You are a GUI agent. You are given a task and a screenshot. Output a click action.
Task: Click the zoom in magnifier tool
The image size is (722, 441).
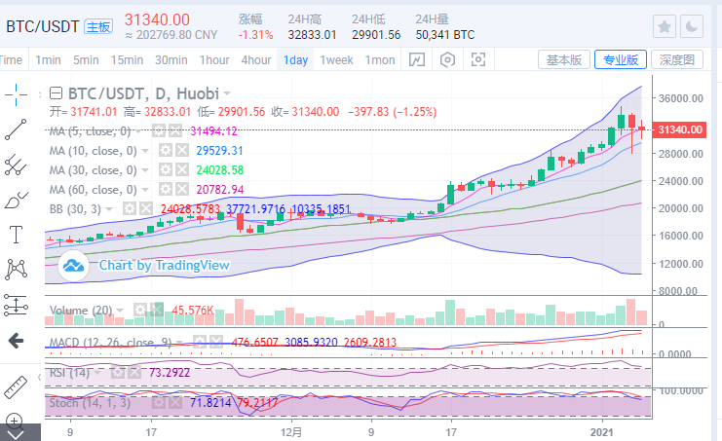tap(15, 421)
